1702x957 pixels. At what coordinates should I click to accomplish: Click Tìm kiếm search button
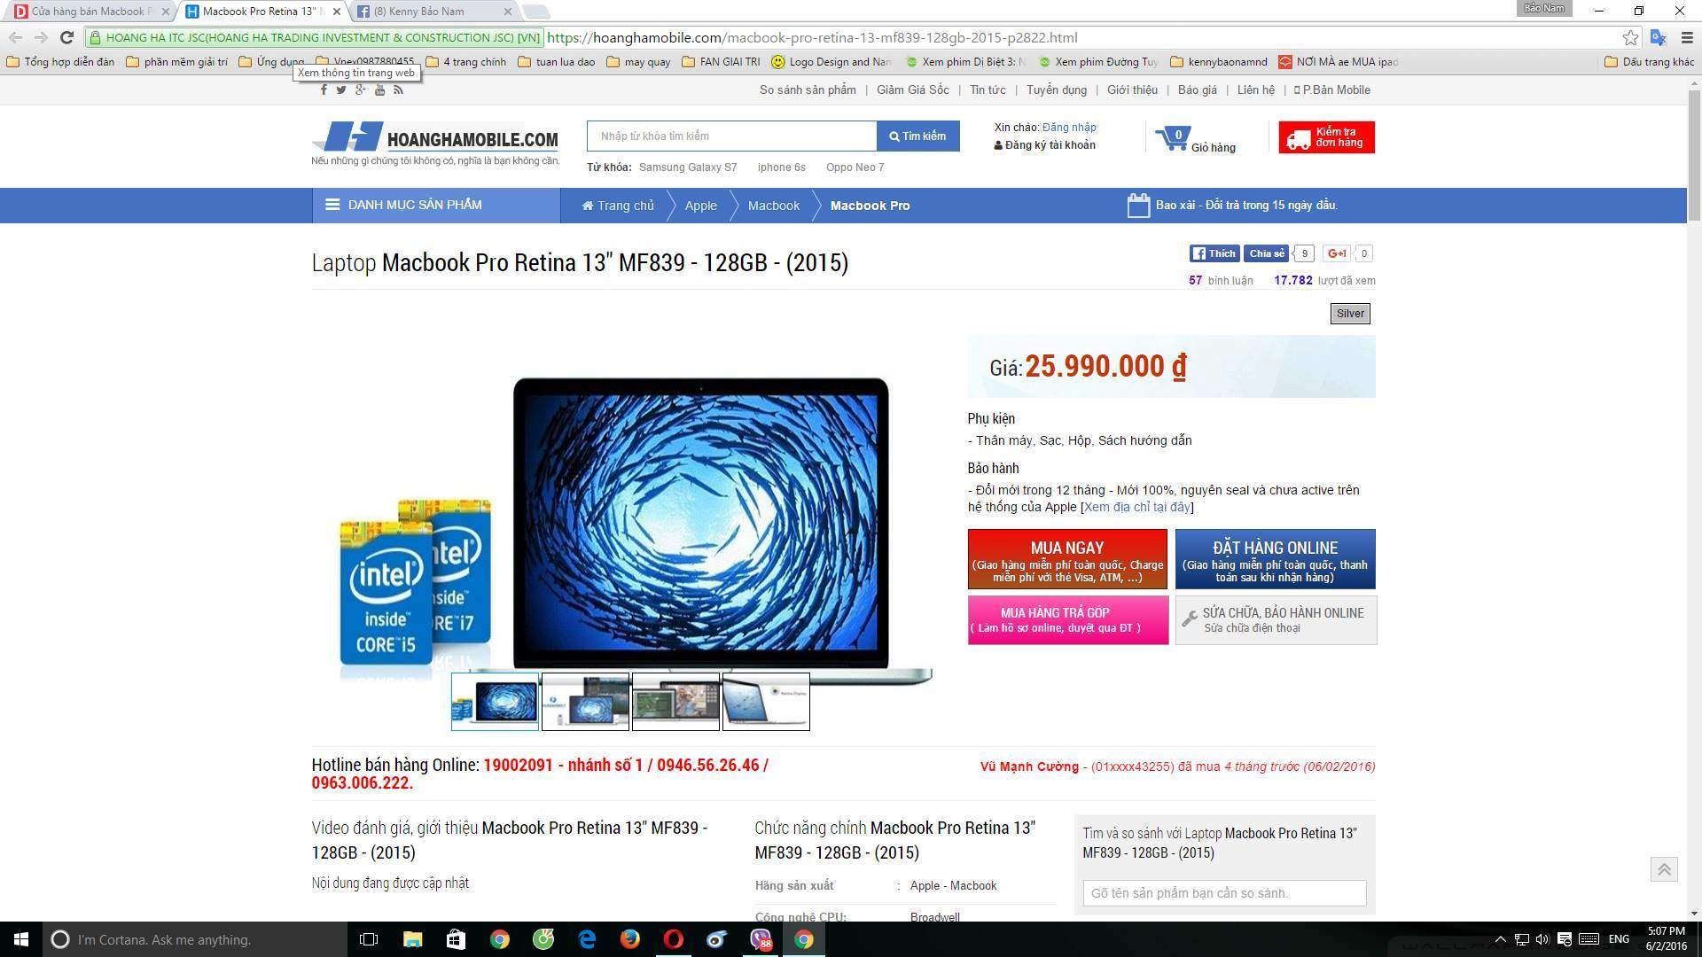917,136
